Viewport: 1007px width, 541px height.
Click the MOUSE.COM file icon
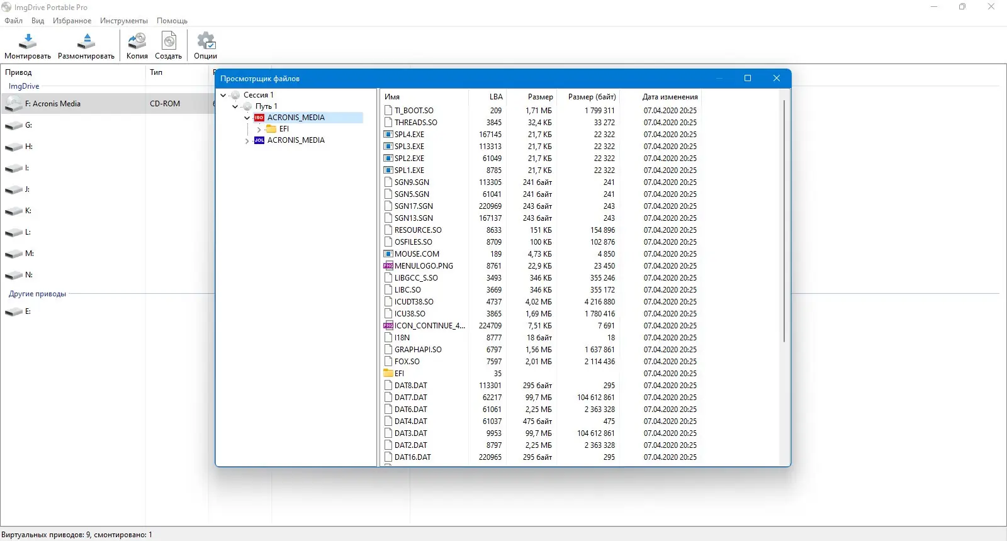[388, 254]
